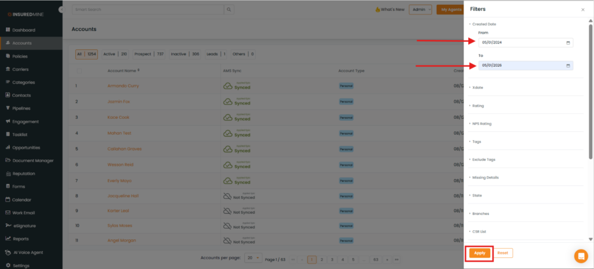
Task: Click the Settings gear icon
Action: [8, 265]
